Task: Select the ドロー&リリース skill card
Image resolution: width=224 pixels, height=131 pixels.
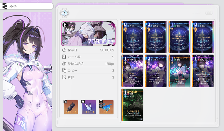Action: coord(156,71)
